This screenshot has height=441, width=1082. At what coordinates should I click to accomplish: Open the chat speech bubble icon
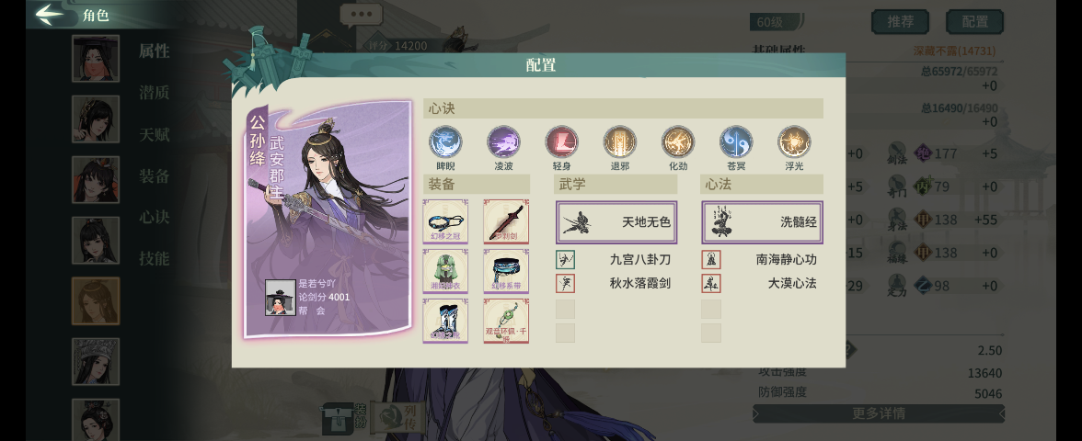coord(361,15)
